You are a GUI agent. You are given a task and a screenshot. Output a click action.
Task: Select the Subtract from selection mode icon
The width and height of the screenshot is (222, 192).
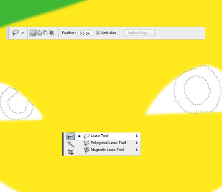pos(45,33)
